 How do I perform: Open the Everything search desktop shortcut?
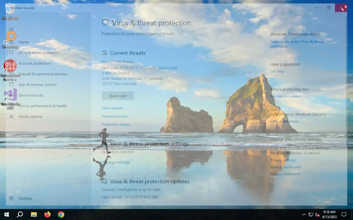10,40
